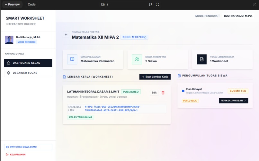Switch to the Code tab
This screenshot has height=161, width=259.
[31, 4]
